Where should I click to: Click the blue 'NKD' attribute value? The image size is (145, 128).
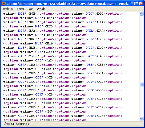(x=89, y=39)
